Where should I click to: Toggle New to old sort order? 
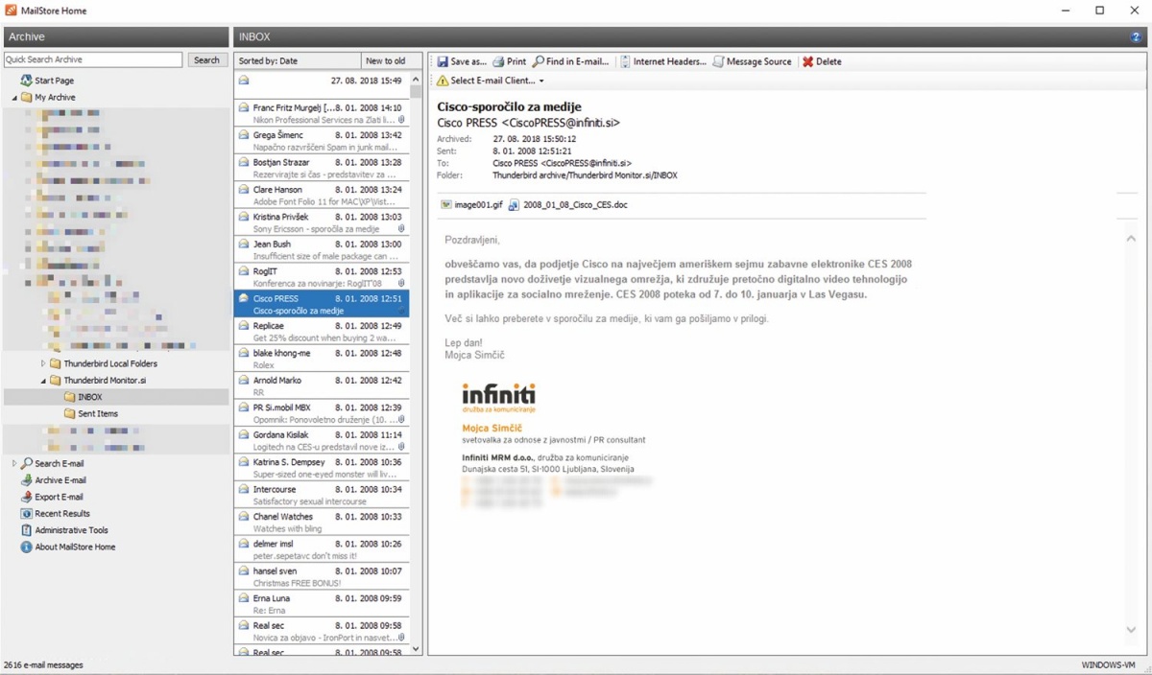386,60
